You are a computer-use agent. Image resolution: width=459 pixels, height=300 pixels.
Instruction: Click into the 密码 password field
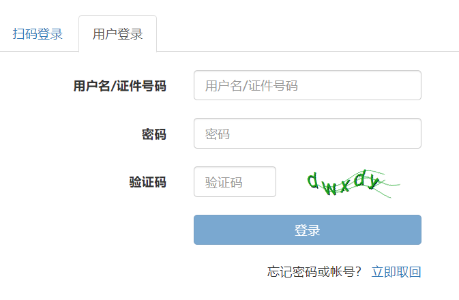click(x=308, y=134)
